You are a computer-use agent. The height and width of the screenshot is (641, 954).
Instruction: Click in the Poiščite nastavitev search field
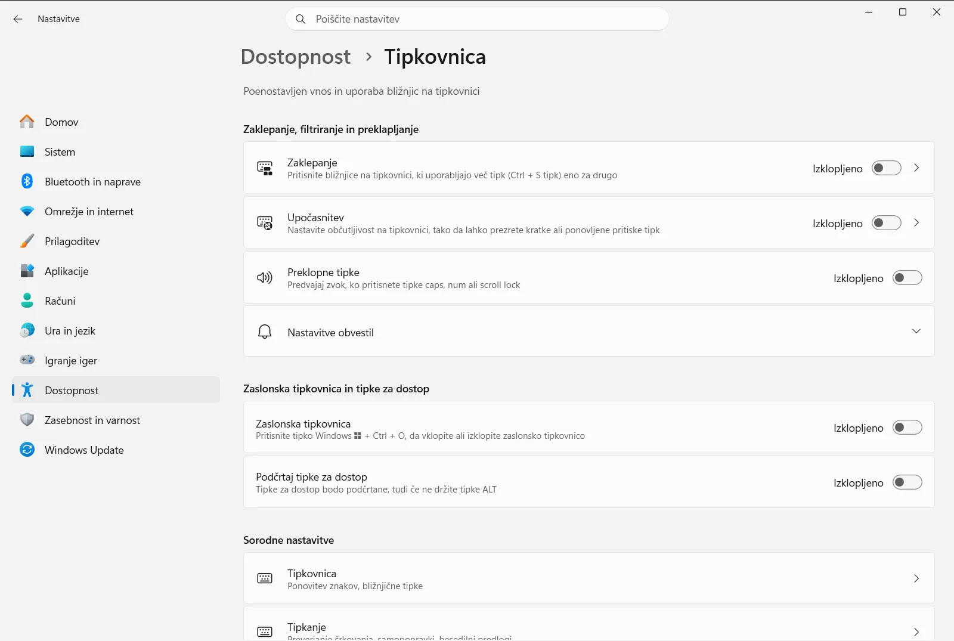477,19
